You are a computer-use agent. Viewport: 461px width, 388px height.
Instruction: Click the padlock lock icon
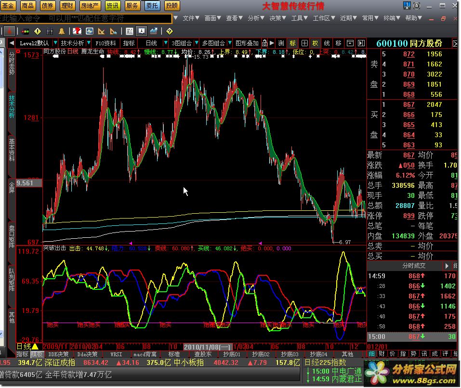[264, 43]
